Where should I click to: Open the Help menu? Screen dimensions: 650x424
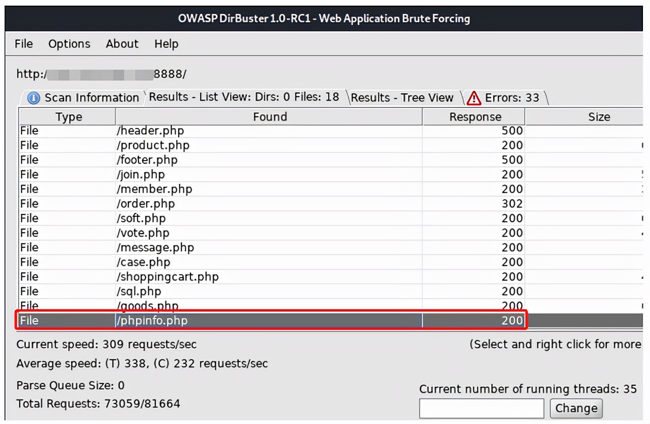pos(166,44)
